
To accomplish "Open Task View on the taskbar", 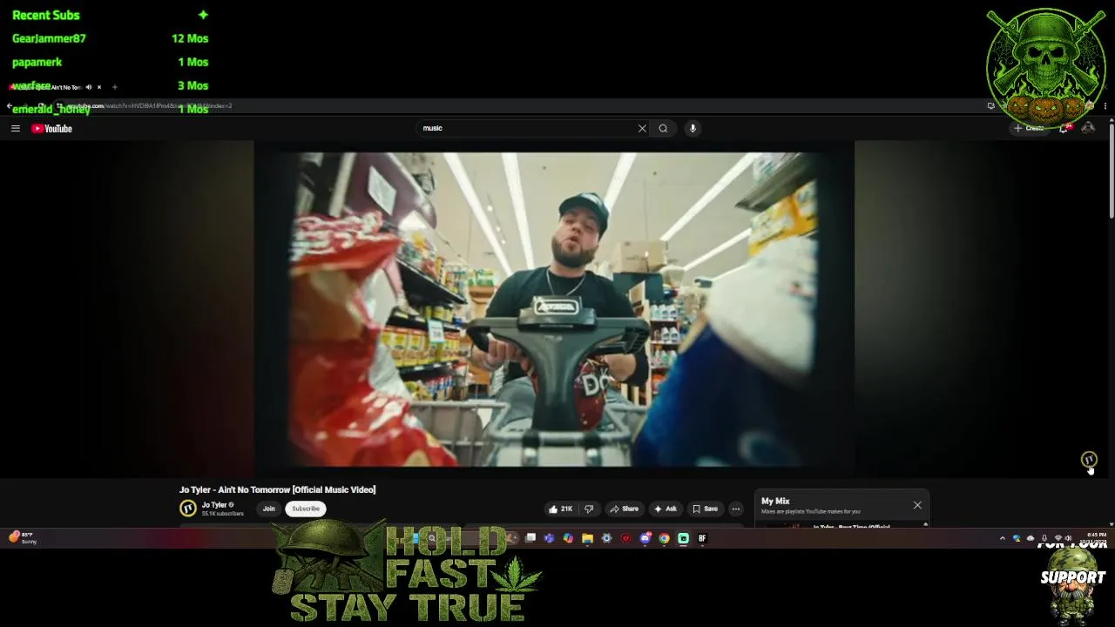I will click(x=530, y=538).
